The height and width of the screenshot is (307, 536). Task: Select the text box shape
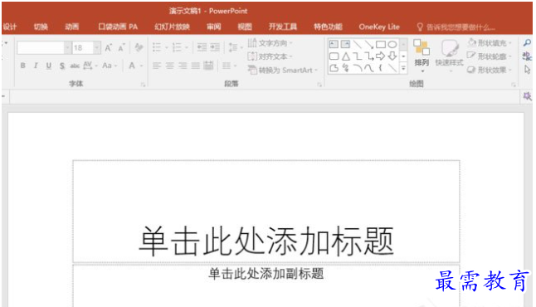pyautogui.click(x=334, y=44)
